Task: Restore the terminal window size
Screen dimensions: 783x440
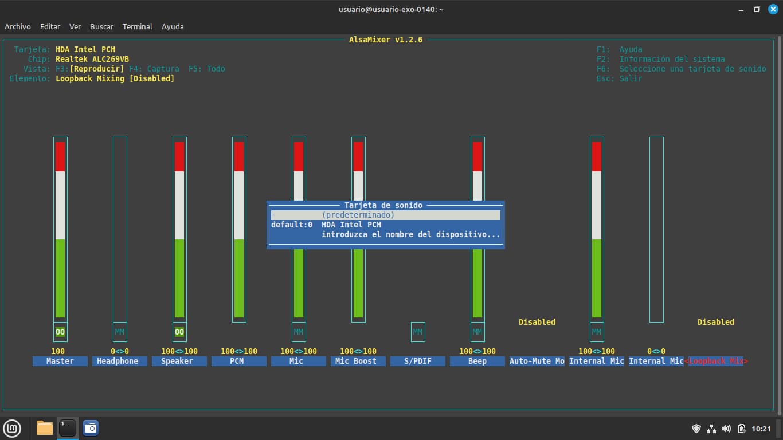Action: [x=757, y=9]
